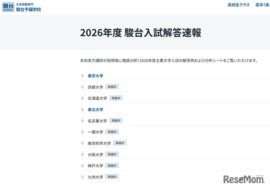Click 準備中 badge beside 東京科学大学

[120, 143]
